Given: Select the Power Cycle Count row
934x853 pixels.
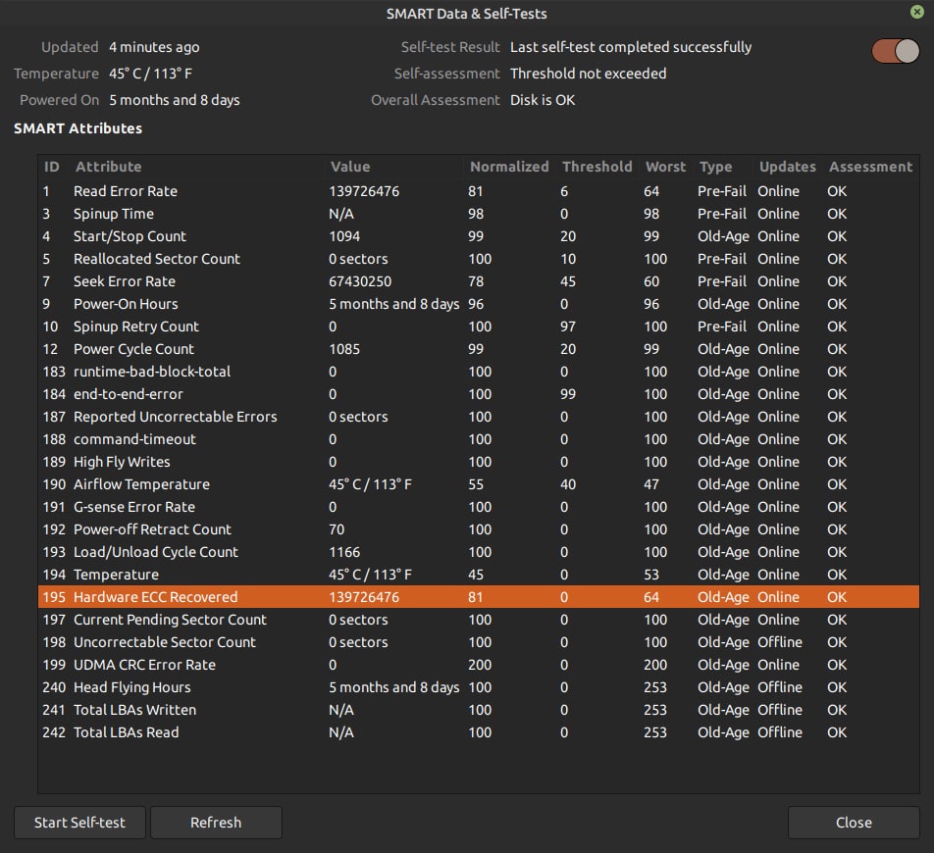Looking at the screenshot, I should click(479, 349).
